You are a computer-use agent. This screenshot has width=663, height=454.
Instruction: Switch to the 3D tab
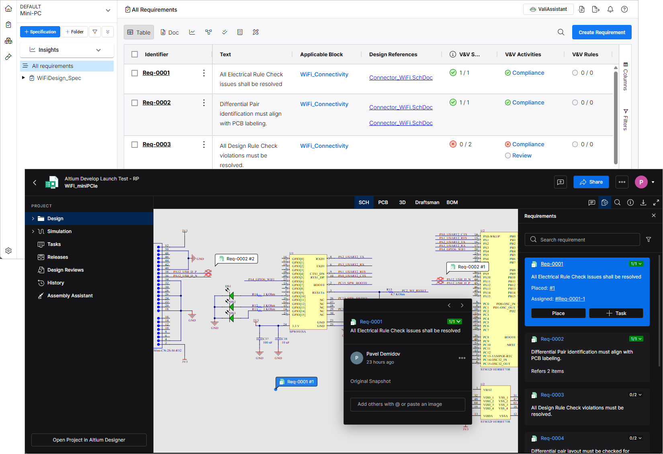point(402,202)
